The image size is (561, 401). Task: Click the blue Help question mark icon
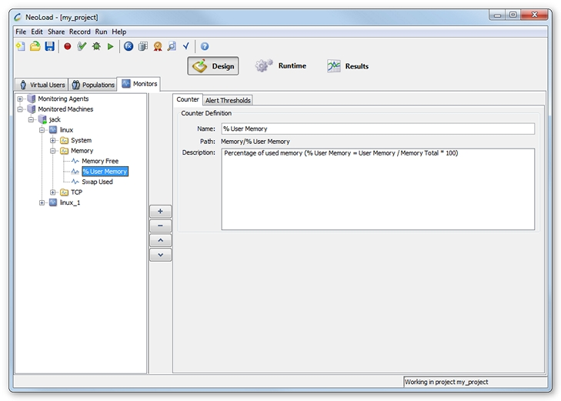(205, 47)
